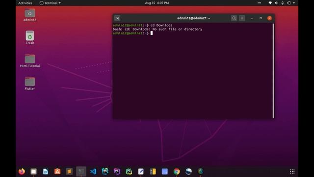Screen dimensions: 314x177
Task: Click at the terminal prompt cursor
Action: [152, 33]
